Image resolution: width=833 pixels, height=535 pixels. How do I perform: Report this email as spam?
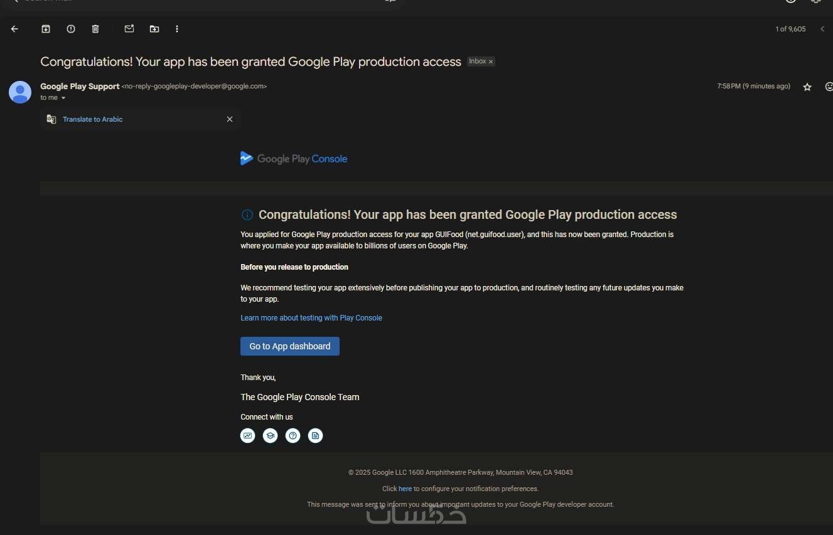click(x=71, y=29)
